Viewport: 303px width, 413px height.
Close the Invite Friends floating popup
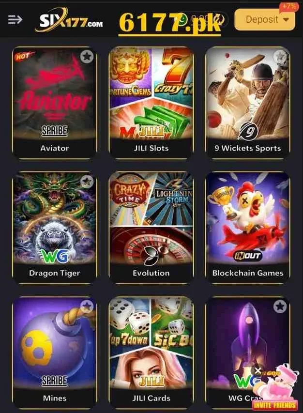258,371
